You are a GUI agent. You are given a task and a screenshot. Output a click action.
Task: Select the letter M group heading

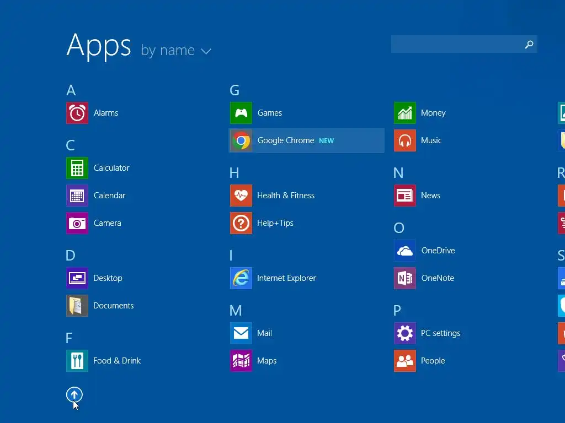point(236,311)
